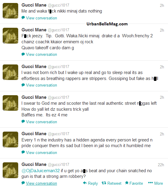Viewport: 168px width, 188px height.
Task: Click speech bubble icon under 'F*ck jeezy' tweet
Action: pos(23,54)
